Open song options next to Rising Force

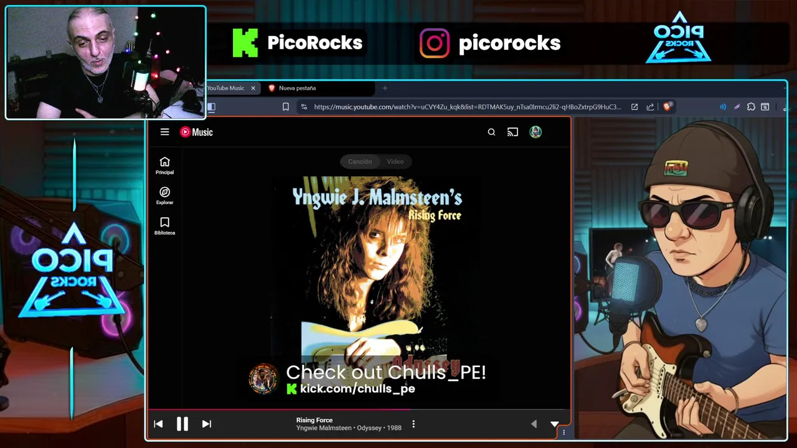coord(413,424)
